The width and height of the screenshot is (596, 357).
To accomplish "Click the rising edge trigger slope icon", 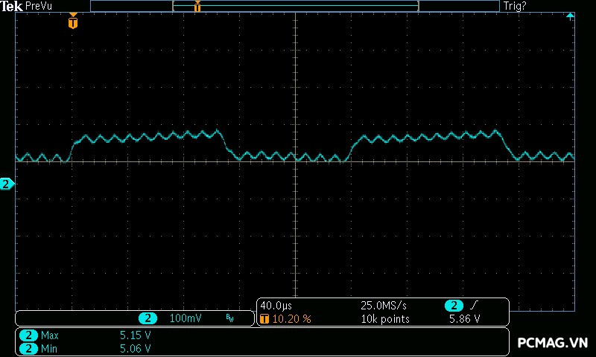I will (x=475, y=306).
